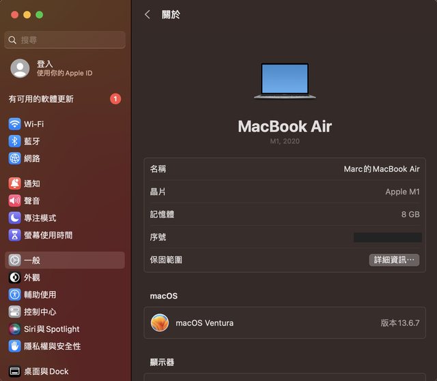Click the macOS Ventura label

point(205,323)
